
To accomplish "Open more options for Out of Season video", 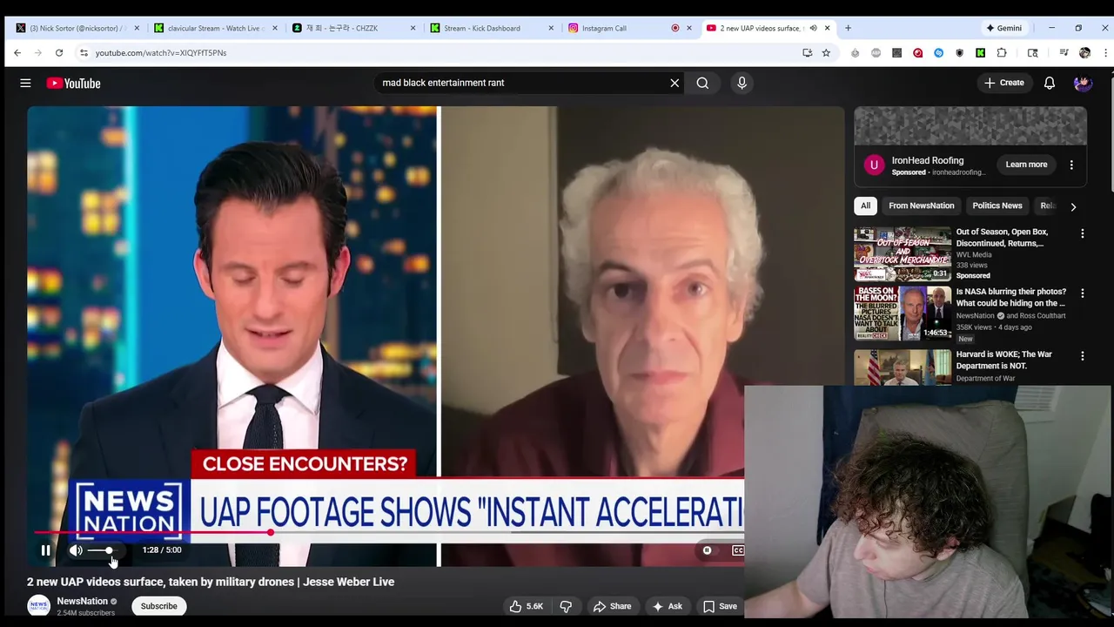I will click(x=1082, y=233).
